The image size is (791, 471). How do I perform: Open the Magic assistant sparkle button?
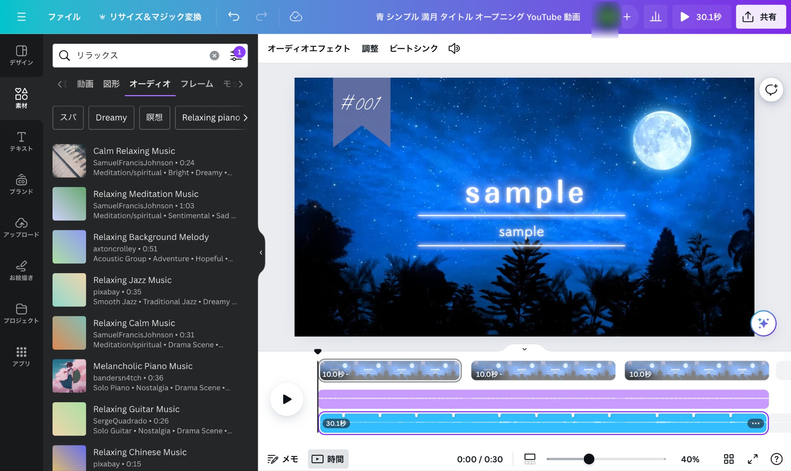pos(763,323)
